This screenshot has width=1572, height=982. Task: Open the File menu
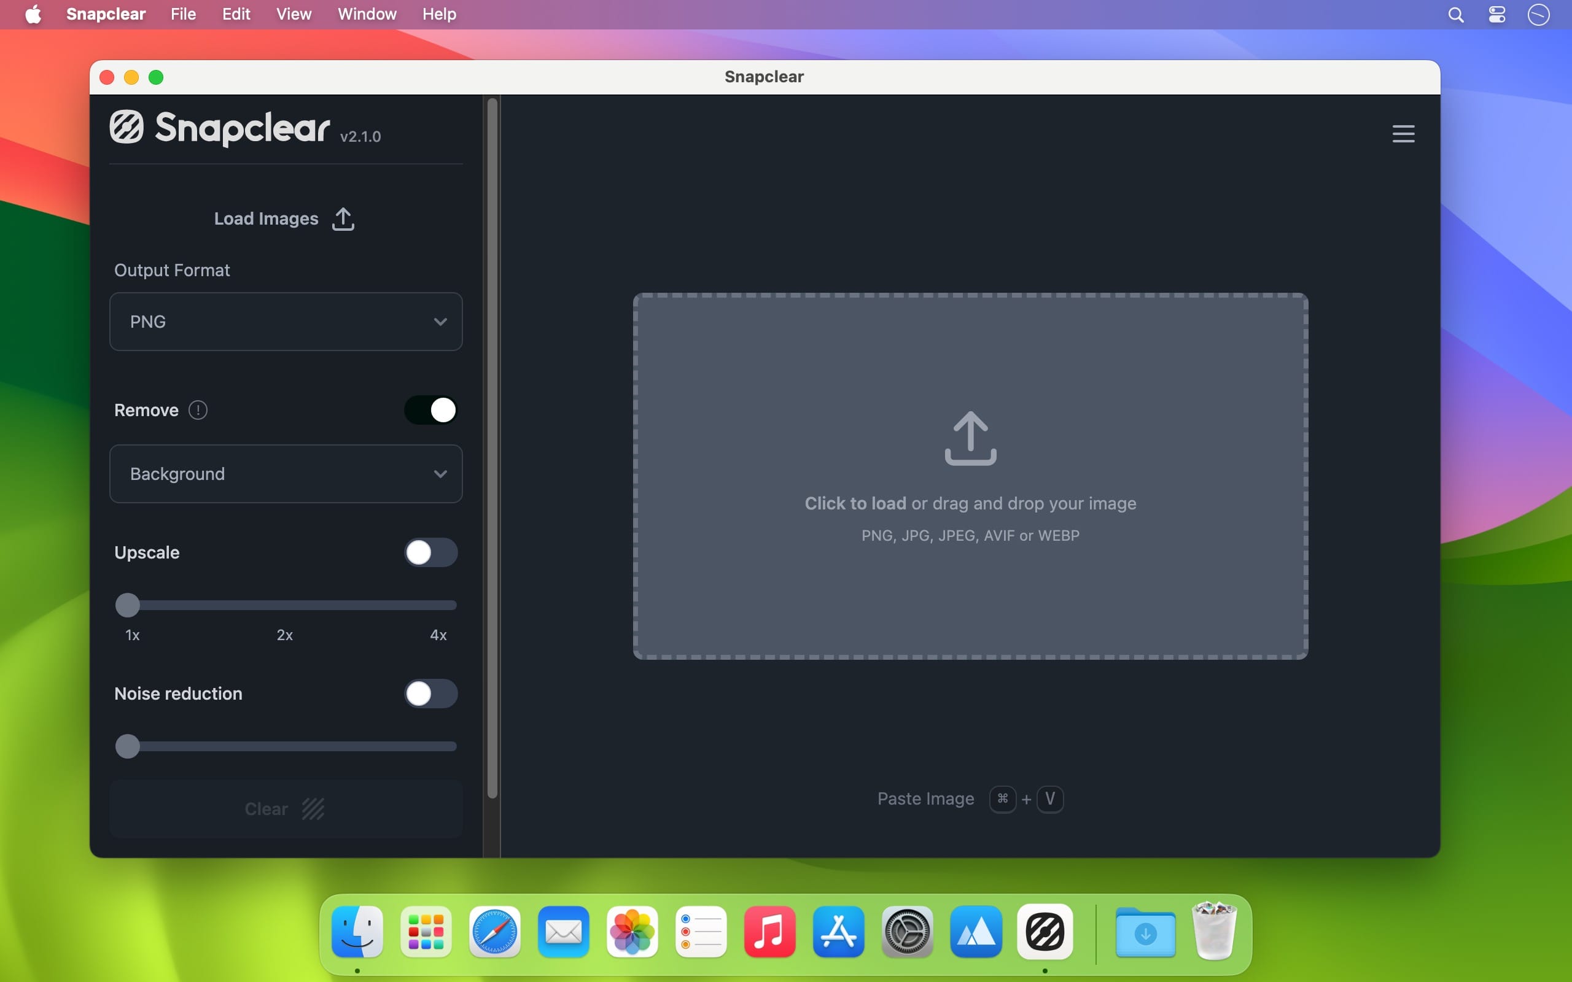coord(183,14)
